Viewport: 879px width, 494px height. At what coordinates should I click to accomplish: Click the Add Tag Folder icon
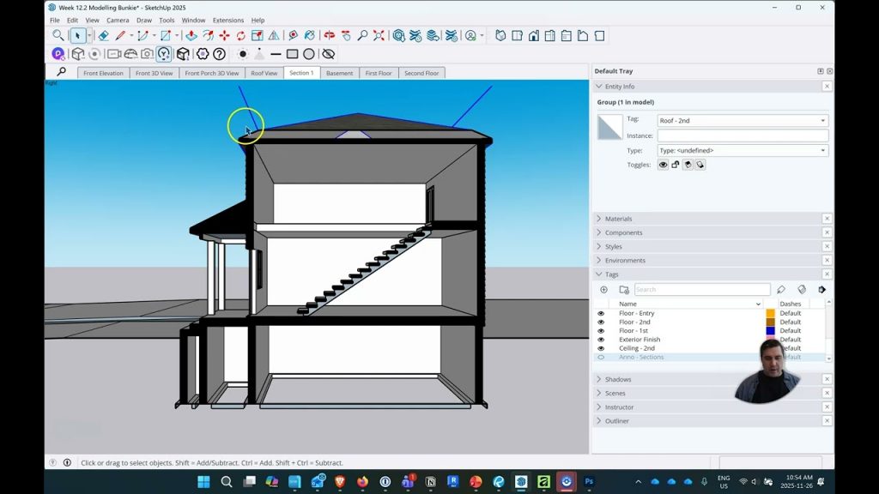pos(624,290)
